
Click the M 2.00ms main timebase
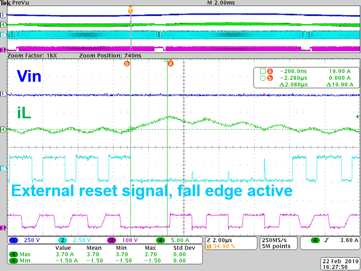[x=221, y=3]
